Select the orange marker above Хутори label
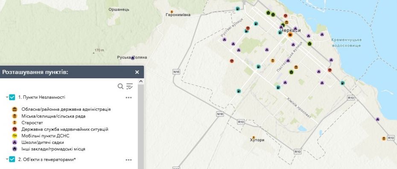This screenshot has height=169, width=397. click(x=254, y=137)
